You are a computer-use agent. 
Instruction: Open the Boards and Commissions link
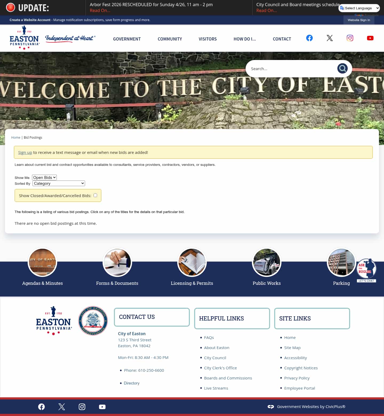pos(228,378)
